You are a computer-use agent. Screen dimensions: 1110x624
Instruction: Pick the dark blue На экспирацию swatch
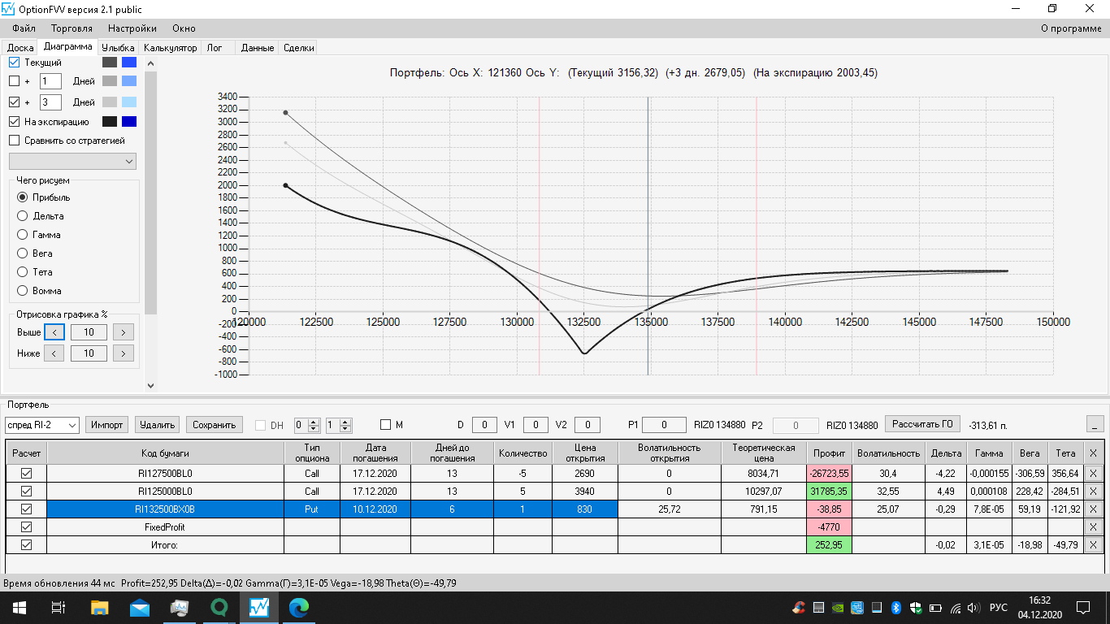click(129, 122)
